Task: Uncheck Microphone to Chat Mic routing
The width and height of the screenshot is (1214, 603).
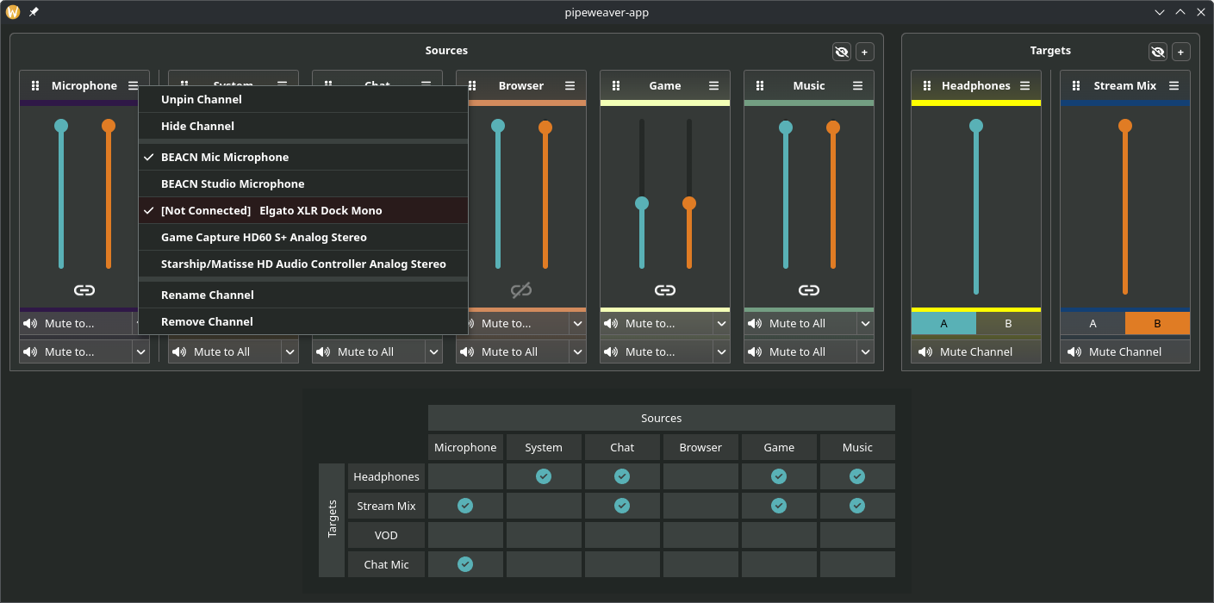Action: click(465, 564)
